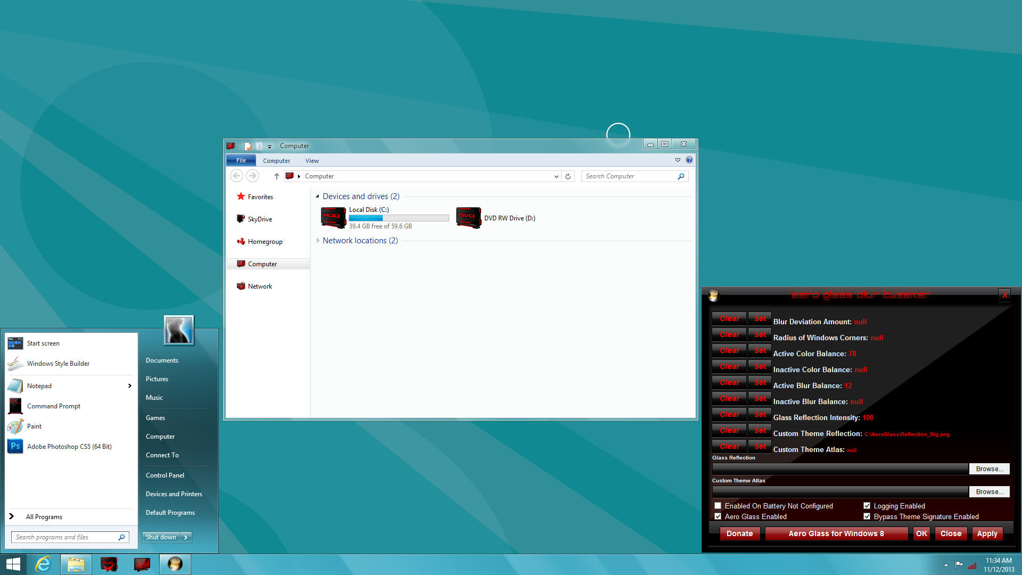The width and height of the screenshot is (1022, 575).
Task: Click the Apply button in tweaker
Action: pyautogui.click(x=987, y=533)
